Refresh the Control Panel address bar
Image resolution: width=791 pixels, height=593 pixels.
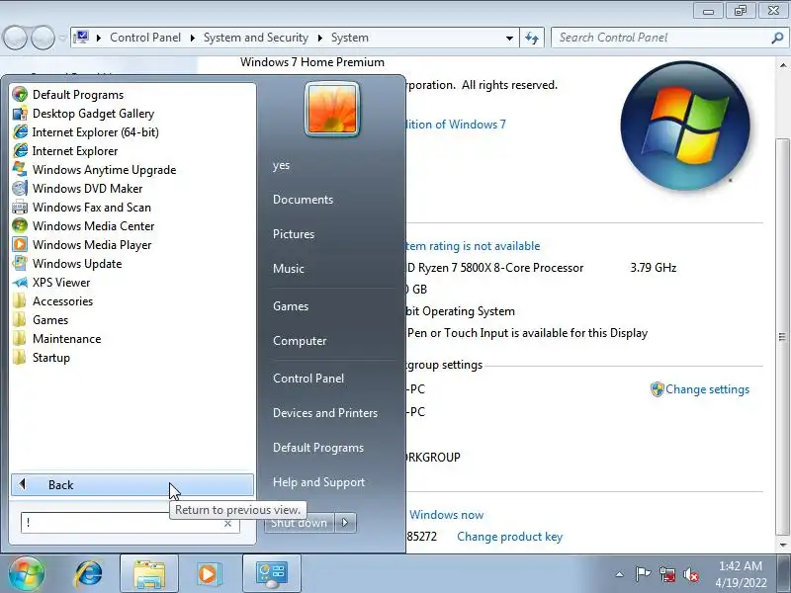pyautogui.click(x=532, y=38)
